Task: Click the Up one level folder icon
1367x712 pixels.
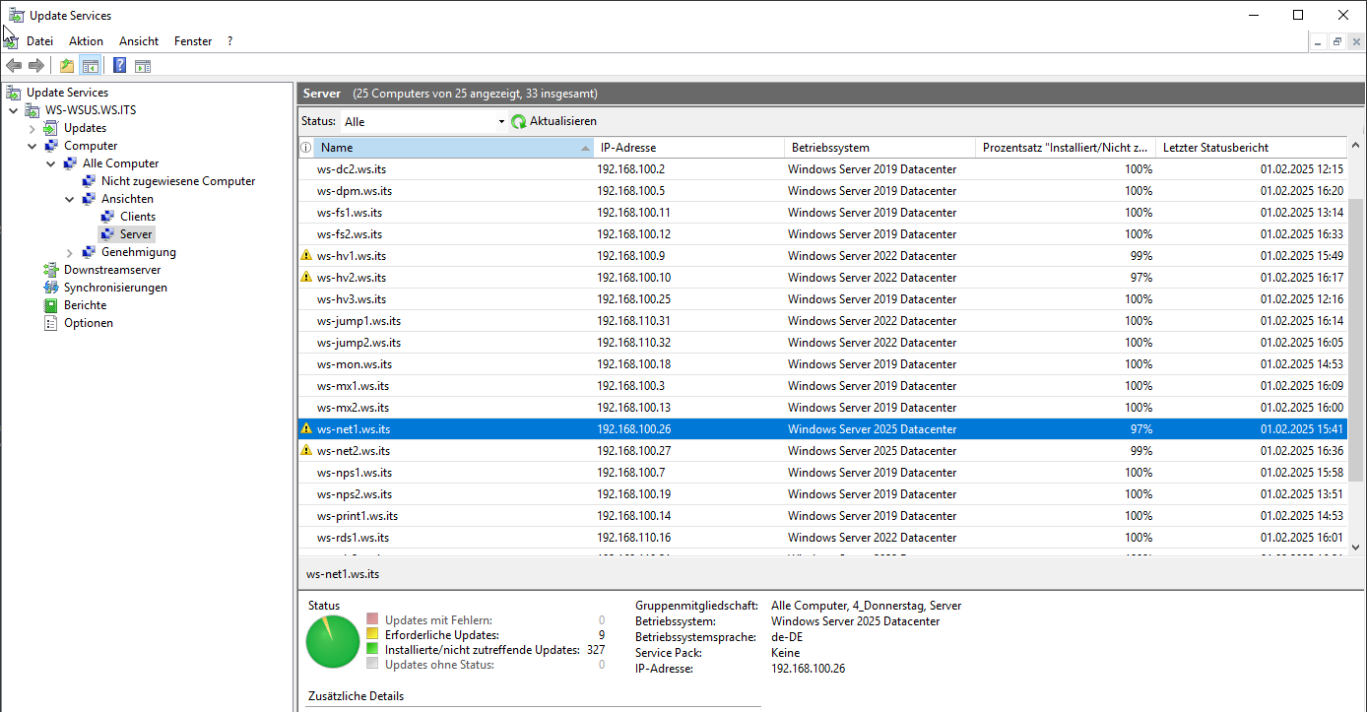Action: 67,66
